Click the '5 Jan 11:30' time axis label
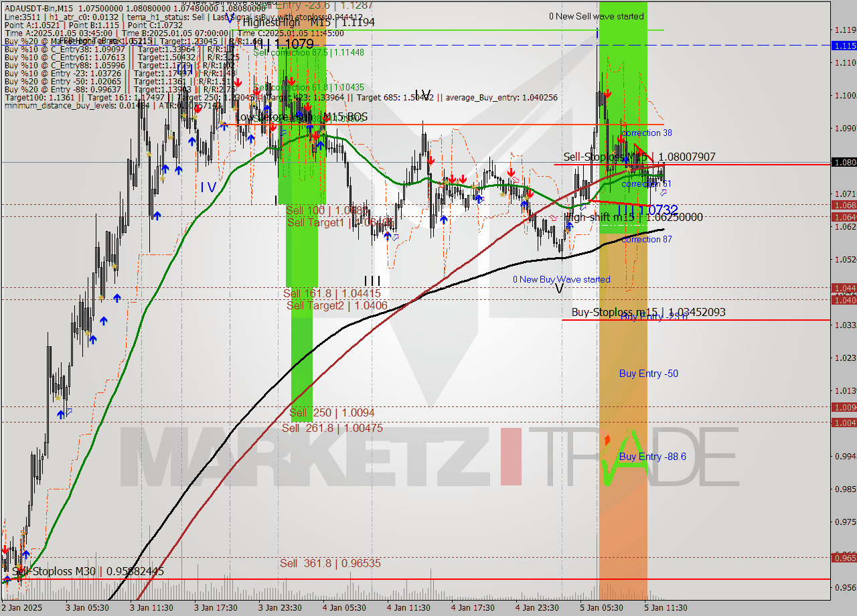The height and width of the screenshot is (616, 857). point(666,608)
